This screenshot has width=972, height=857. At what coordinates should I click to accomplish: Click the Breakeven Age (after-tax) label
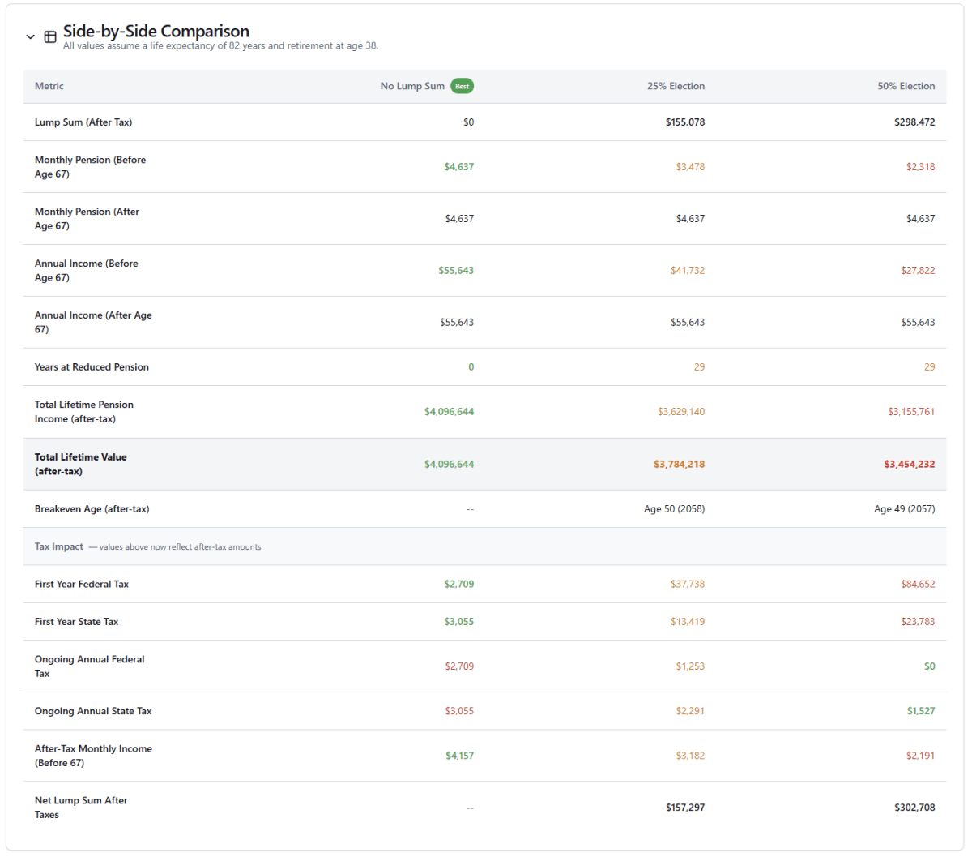point(92,509)
